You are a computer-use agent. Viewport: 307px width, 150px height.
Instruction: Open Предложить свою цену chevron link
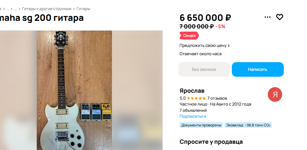[x=204, y=45]
